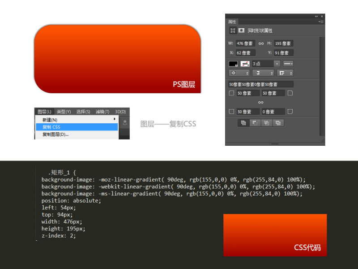The width and height of the screenshot is (358, 269).
Task: Open the stroke line type dropdown
Action: pyautogui.click(x=288, y=64)
